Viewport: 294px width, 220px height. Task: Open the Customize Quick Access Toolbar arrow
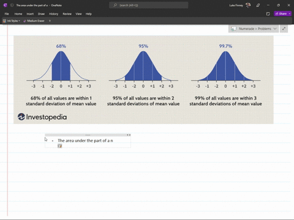point(50,21)
